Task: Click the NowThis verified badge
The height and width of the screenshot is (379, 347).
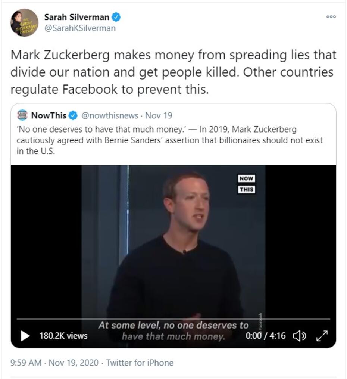Action: pyautogui.click(x=73, y=115)
